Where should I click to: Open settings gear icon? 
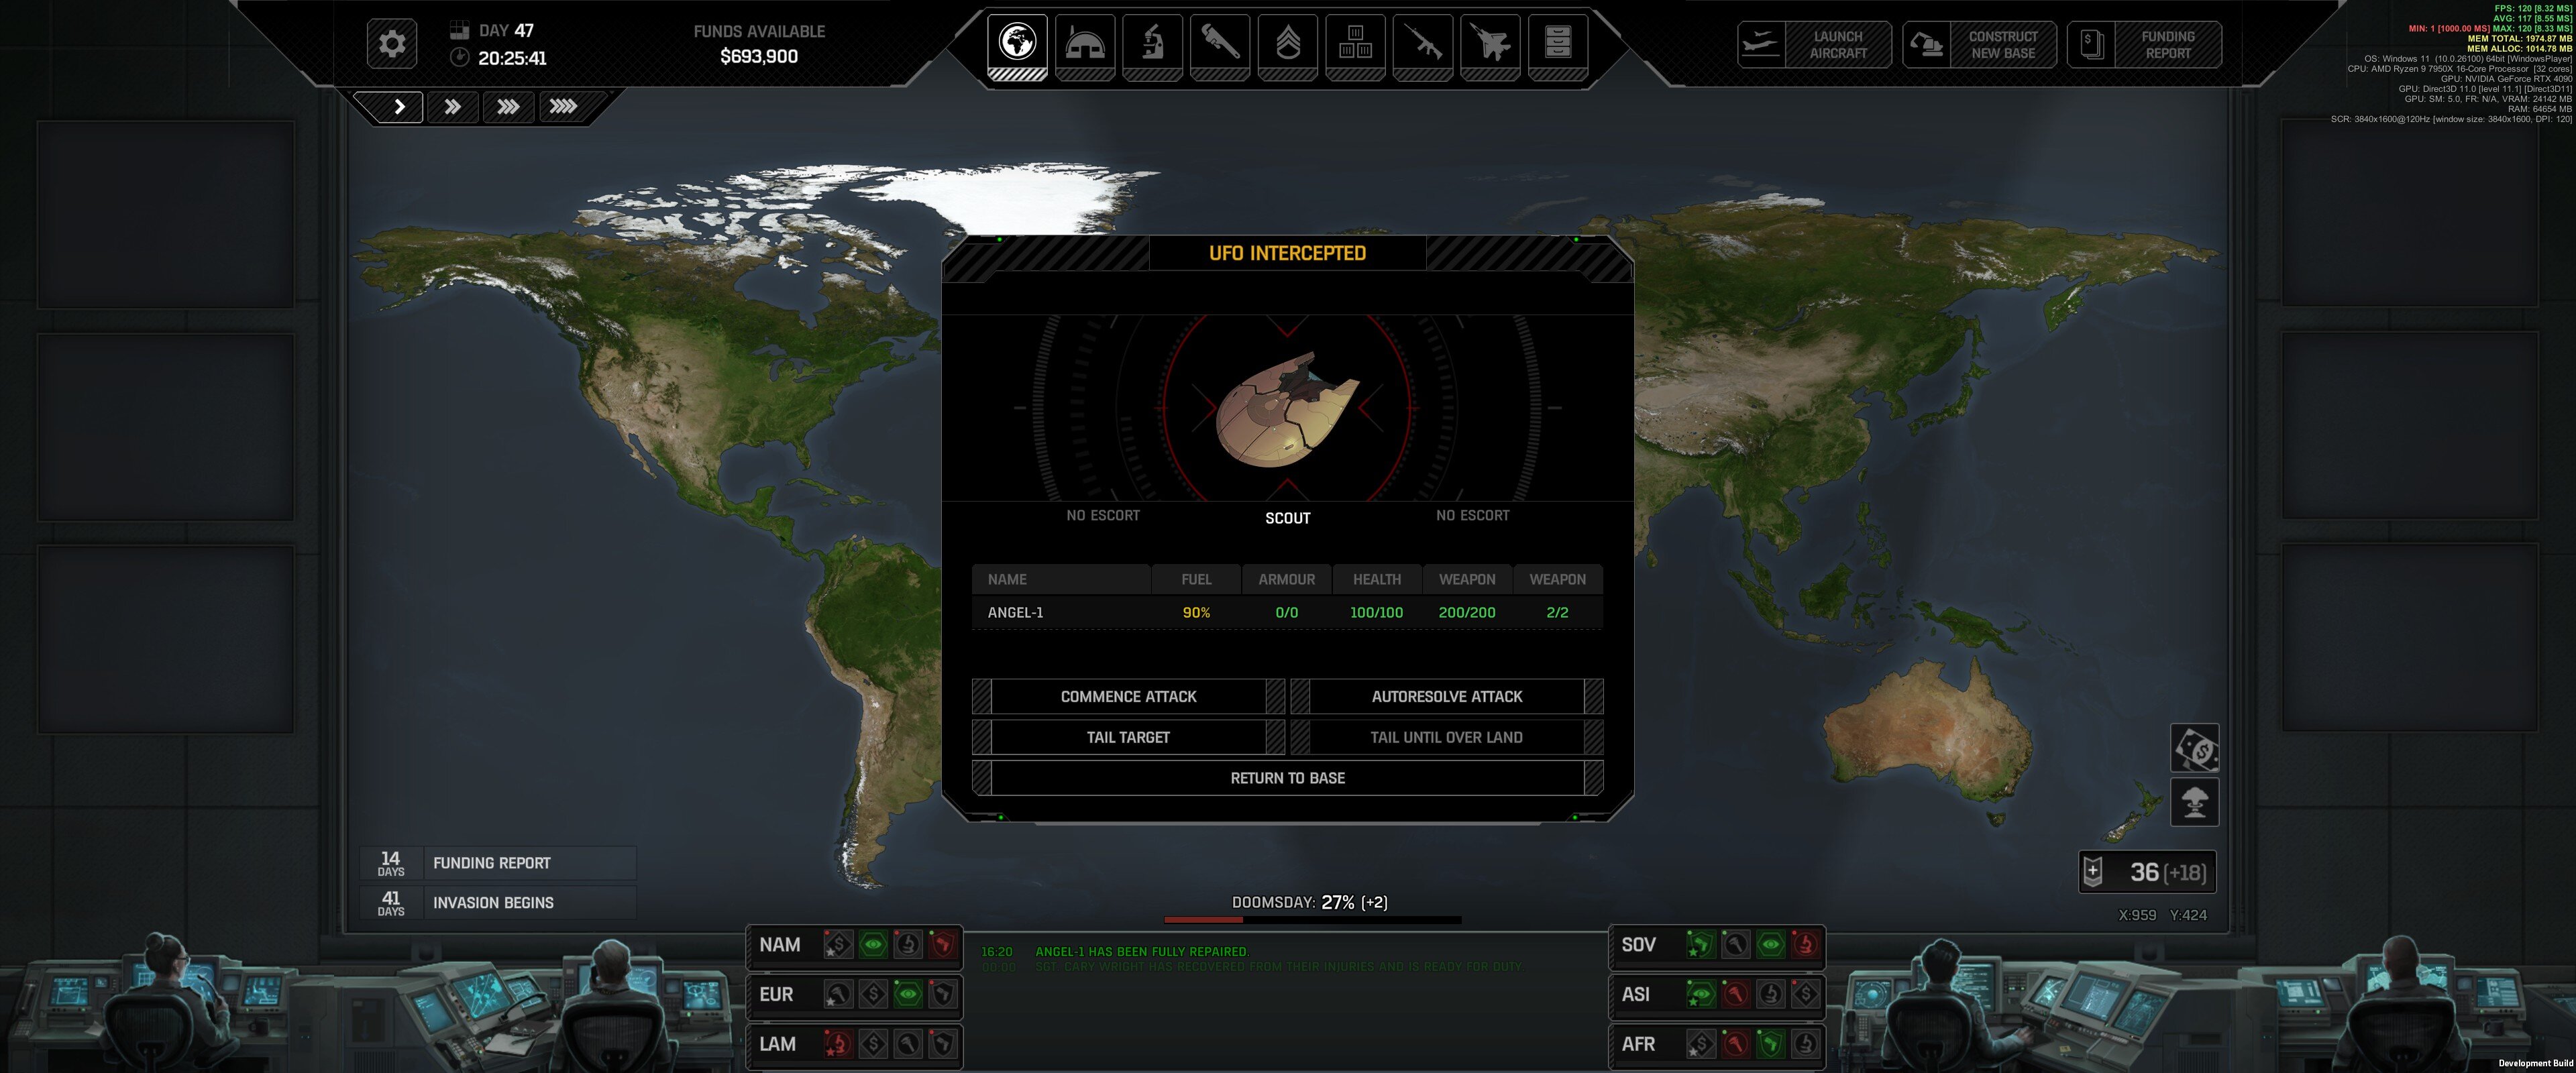[x=392, y=44]
